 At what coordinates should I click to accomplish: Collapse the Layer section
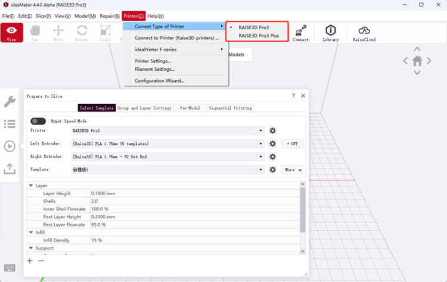tap(31, 186)
